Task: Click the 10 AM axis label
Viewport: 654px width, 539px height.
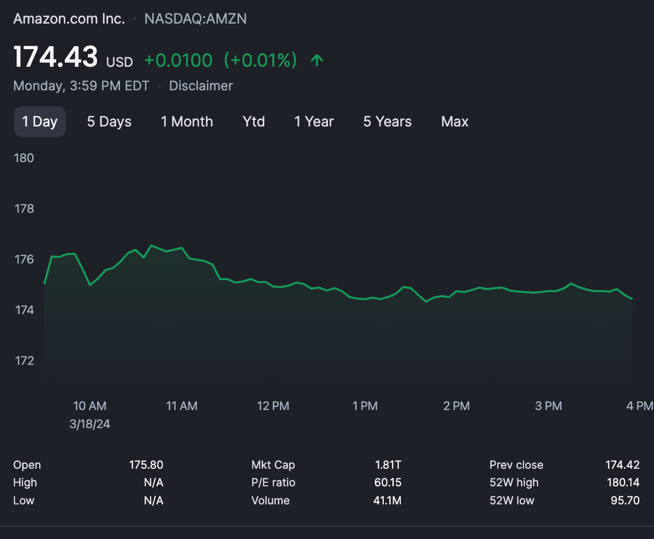Action: coord(90,406)
